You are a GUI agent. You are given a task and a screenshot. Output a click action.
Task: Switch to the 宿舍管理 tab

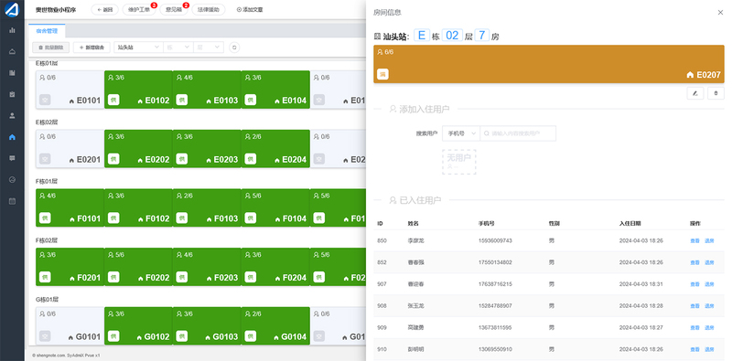click(x=47, y=31)
